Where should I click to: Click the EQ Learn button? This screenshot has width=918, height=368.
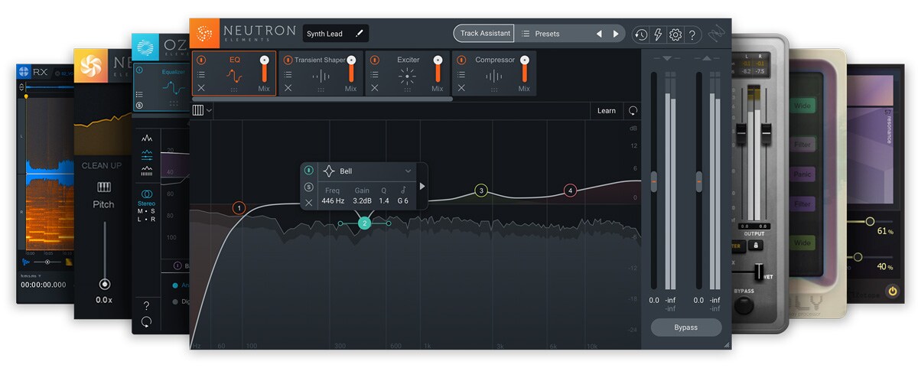click(x=607, y=110)
